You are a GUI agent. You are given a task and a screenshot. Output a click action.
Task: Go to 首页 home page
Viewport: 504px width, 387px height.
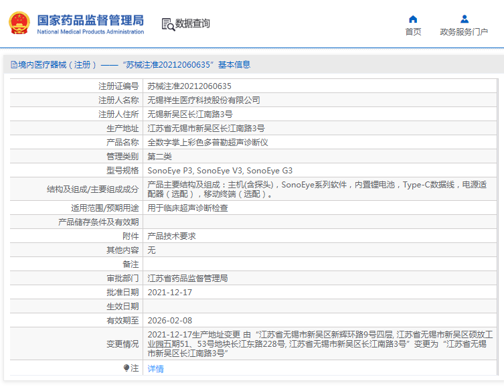click(413, 32)
